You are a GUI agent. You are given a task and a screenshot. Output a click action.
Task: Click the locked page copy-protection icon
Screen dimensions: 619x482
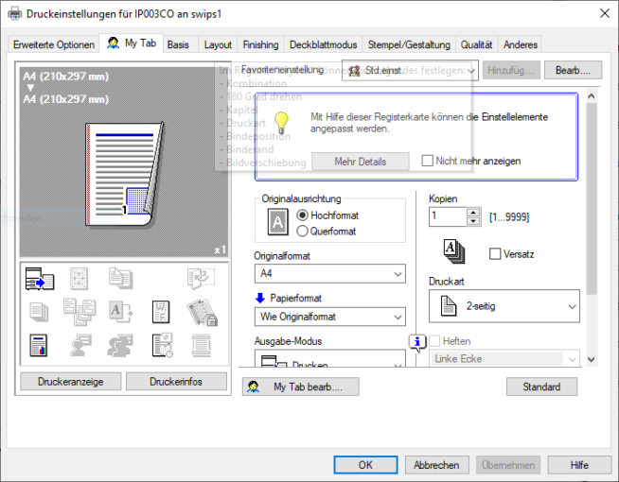(x=200, y=312)
